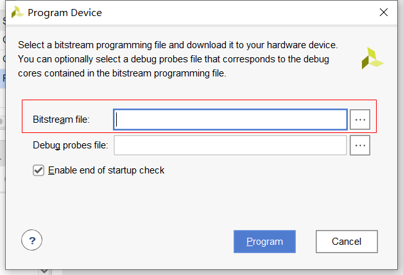Click the Vivado logo beside the description text
Screen dimensions: 403x275
tap(372, 58)
